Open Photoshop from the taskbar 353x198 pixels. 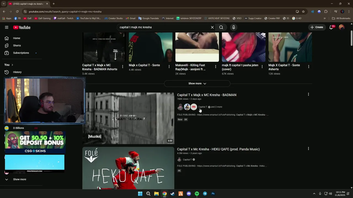213,194
